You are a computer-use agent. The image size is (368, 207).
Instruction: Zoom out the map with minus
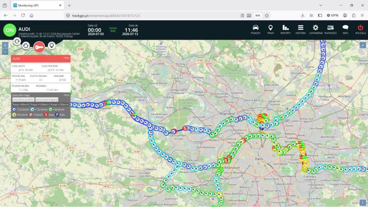pyautogui.click(x=5, y=51)
